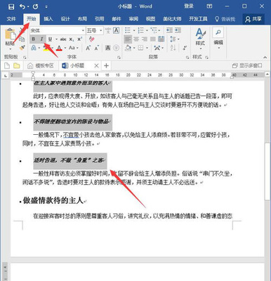Increase font size with grow-font icon
This screenshot has width=271, height=281.
point(88,48)
